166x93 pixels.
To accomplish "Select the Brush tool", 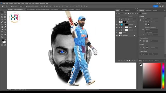I will coord(2,22).
